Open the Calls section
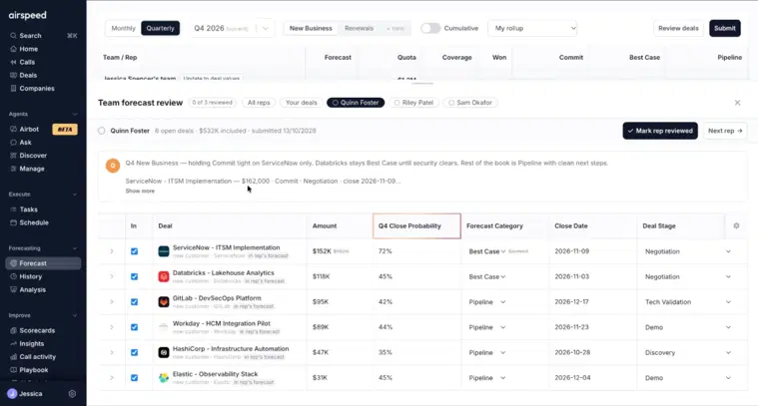 click(22, 62)
